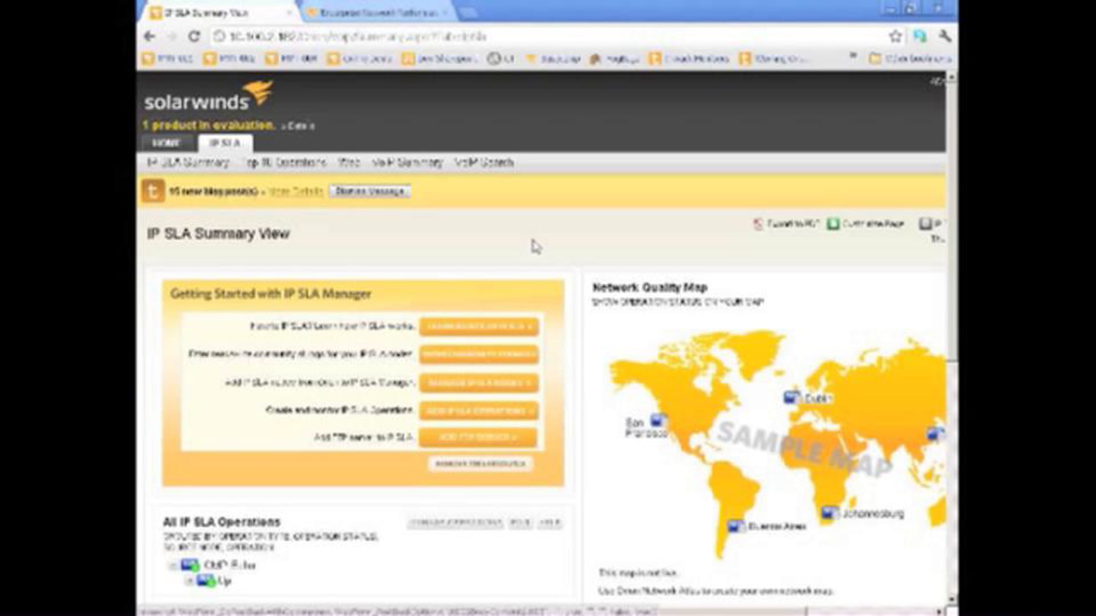Screen dimensions: 1096x616
Task: Click the page scrollbar down arrow
Action: [x=951, y=599]
